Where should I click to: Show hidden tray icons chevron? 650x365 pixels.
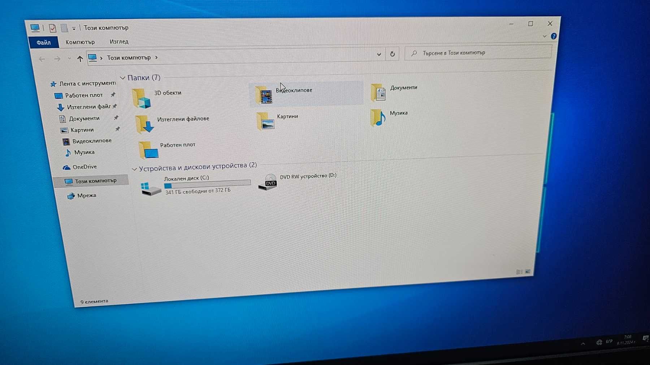583,344
